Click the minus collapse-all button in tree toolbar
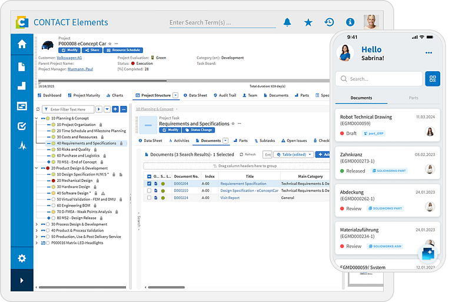The width and height of the screenshot is (452, 302). coord(124,109)
